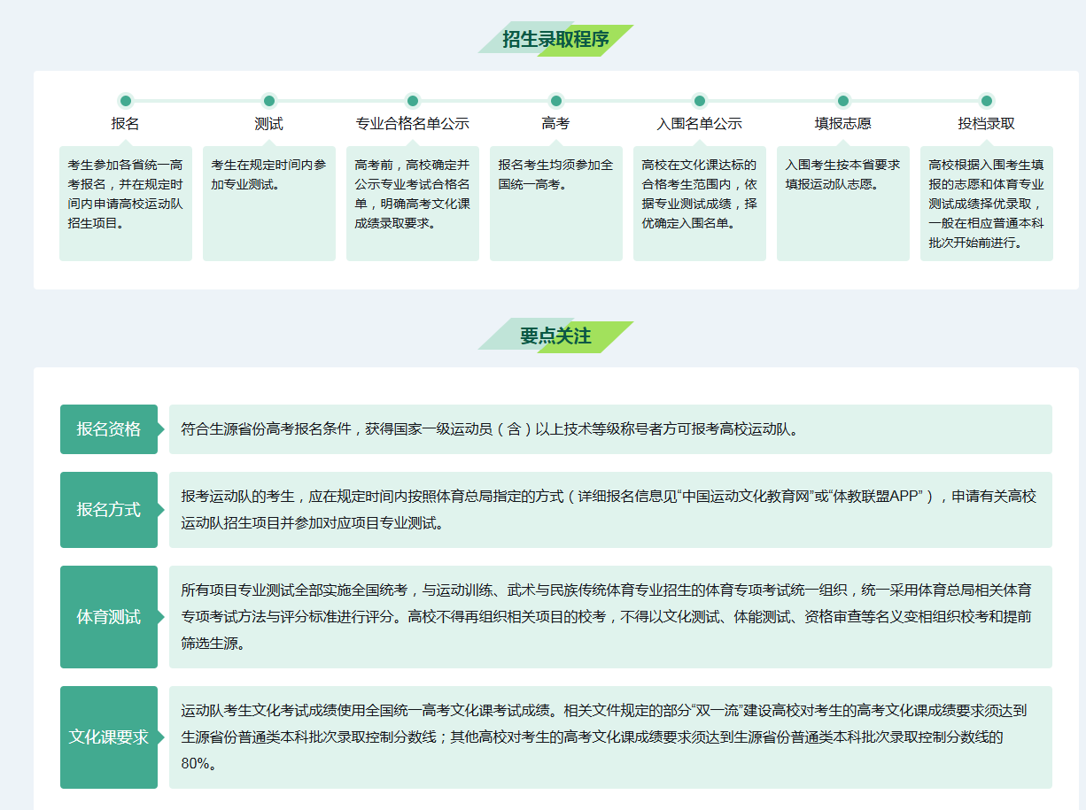The height and width of the screenshot is (810, 1086).
Task: Click the 报名 step description card
Action: [x=126, y=204]
